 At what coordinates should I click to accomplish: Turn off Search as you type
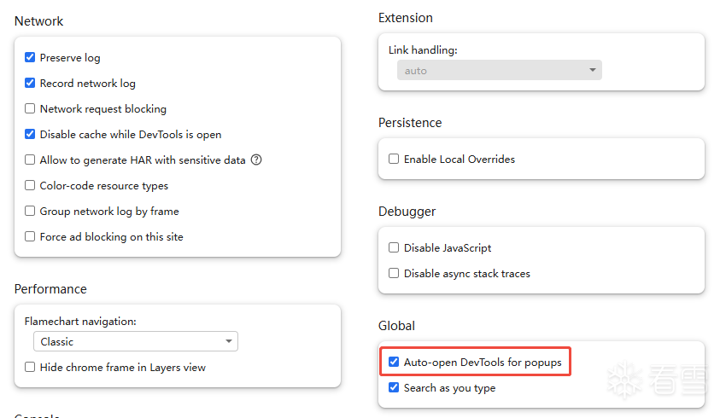coord(394,388)
